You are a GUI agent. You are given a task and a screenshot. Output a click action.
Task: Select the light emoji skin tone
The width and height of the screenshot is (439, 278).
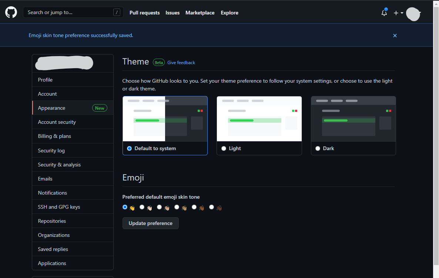[142, 207]
